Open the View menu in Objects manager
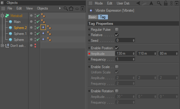The height and width of the screenshot is (109, 180). (x=29, y=8)
